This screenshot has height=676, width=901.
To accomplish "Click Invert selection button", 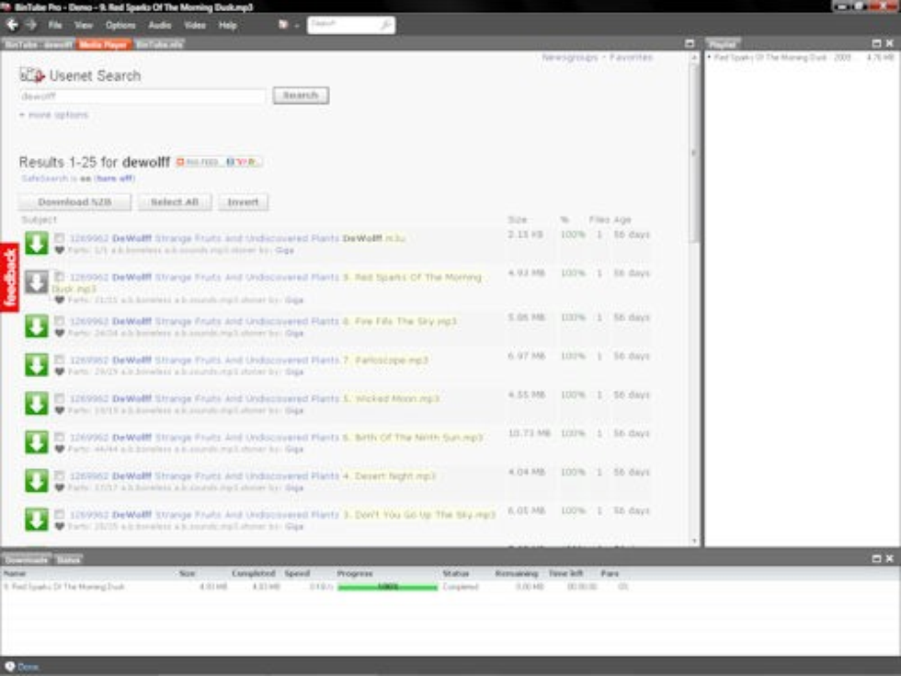I will 243,201.
